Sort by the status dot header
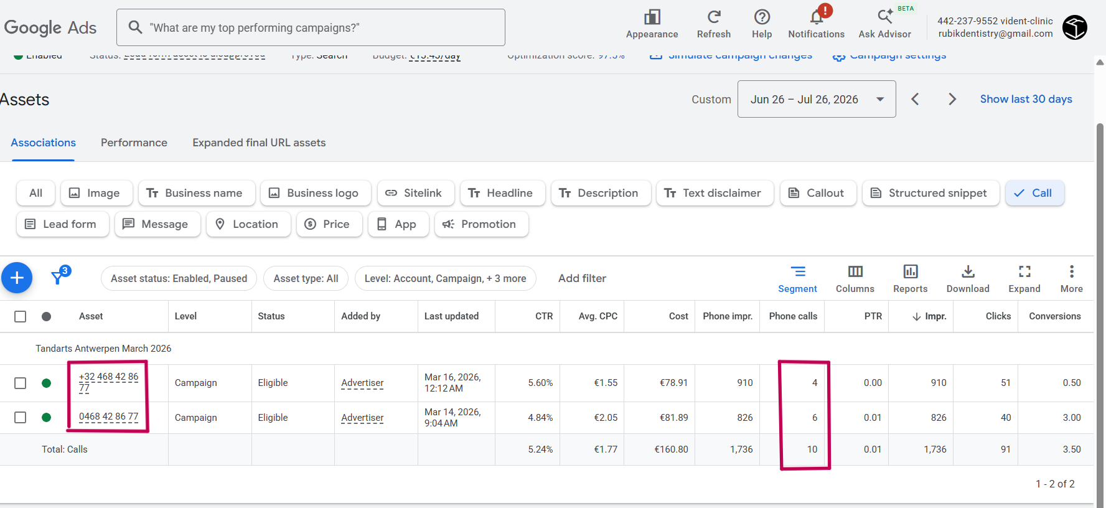 click(46, 316)
